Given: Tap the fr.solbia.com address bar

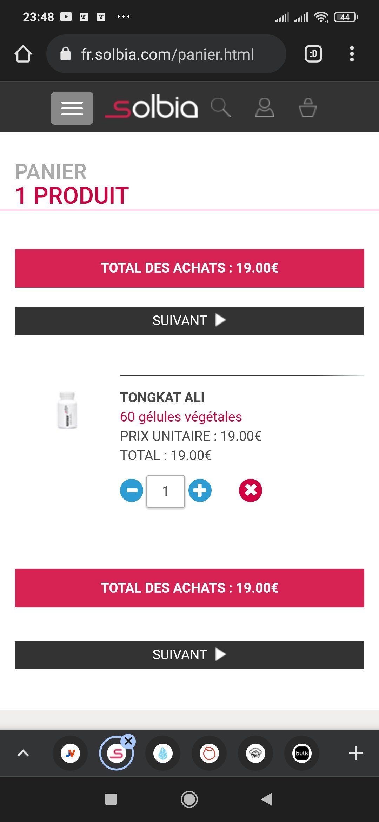Looking at the screenshot, I should (x=167, y=54).
